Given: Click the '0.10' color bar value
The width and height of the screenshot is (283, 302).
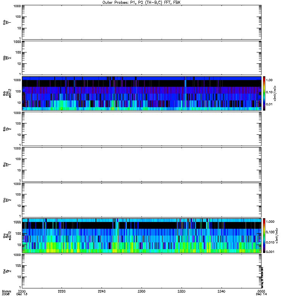Looking at the screenshot, I should point(269,92).
